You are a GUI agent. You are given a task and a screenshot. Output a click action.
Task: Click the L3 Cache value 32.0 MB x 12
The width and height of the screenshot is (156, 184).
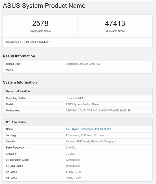[x=73, y=178]
